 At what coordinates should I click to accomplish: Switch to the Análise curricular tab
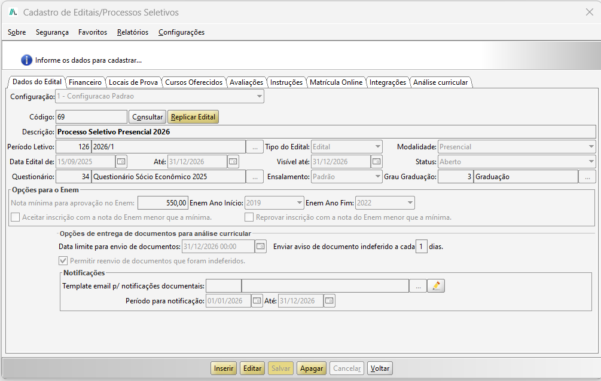440,82
